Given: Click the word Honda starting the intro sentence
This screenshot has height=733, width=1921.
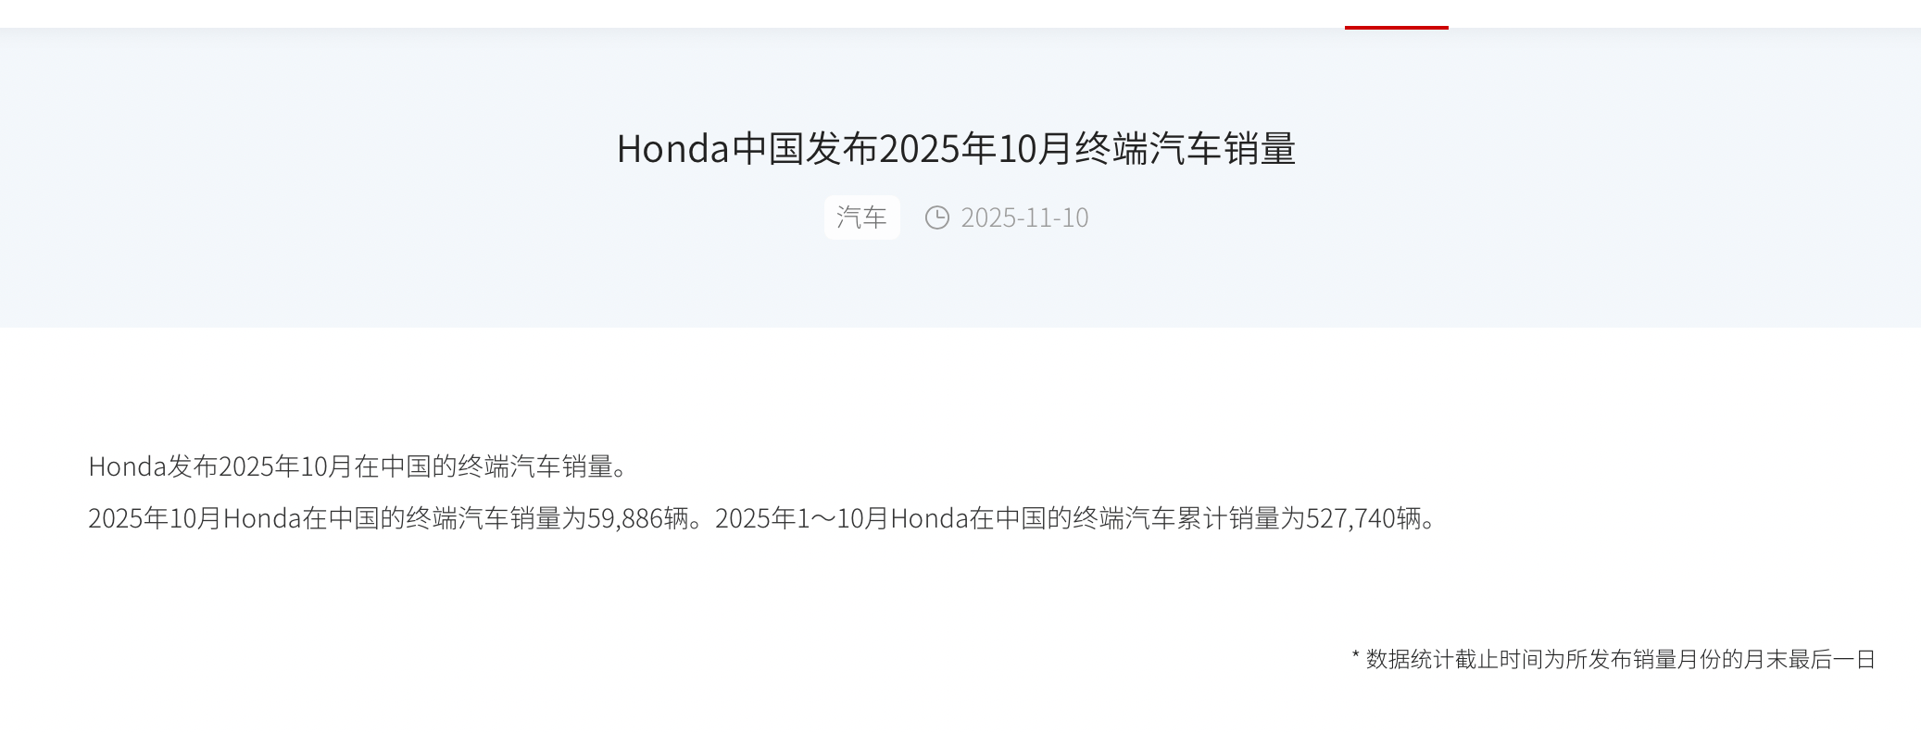Looking at the screenshot, I should [127, 466].
